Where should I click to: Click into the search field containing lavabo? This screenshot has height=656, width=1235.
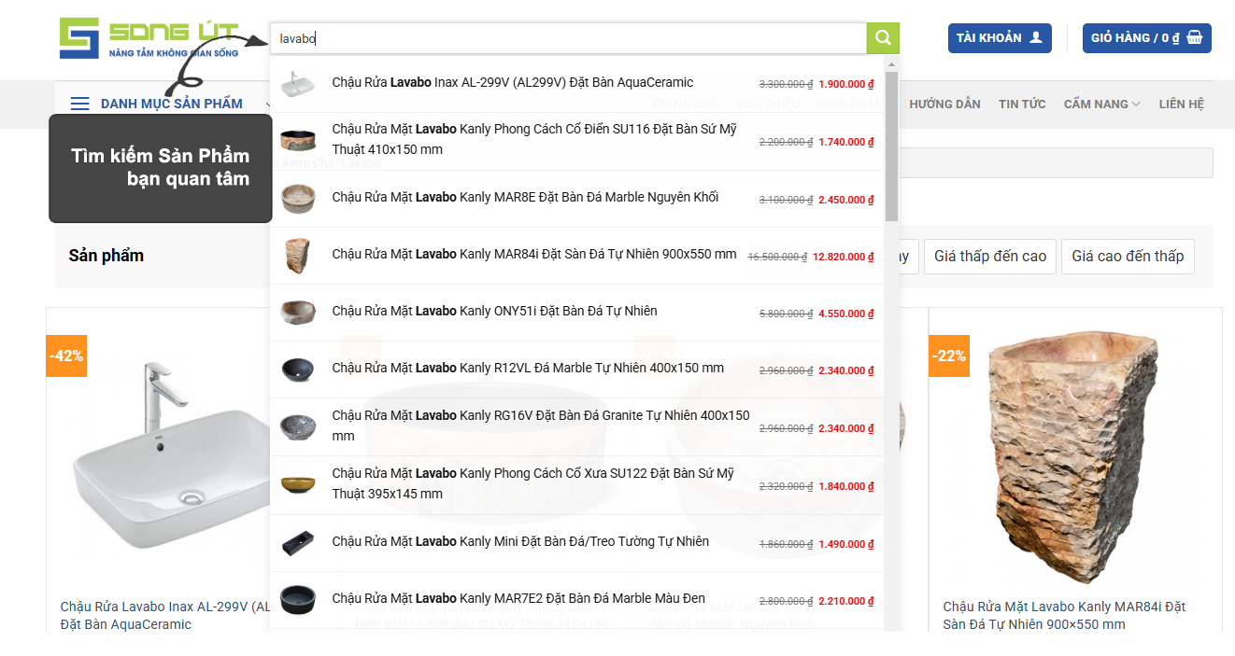[568, 38]
